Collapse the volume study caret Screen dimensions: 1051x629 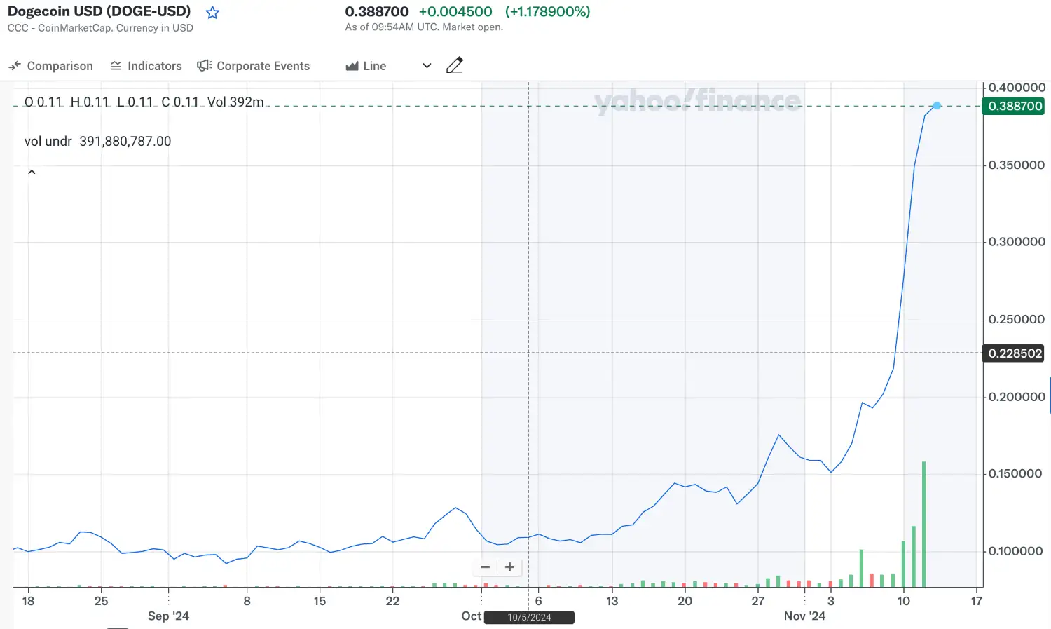pos(32,172)
